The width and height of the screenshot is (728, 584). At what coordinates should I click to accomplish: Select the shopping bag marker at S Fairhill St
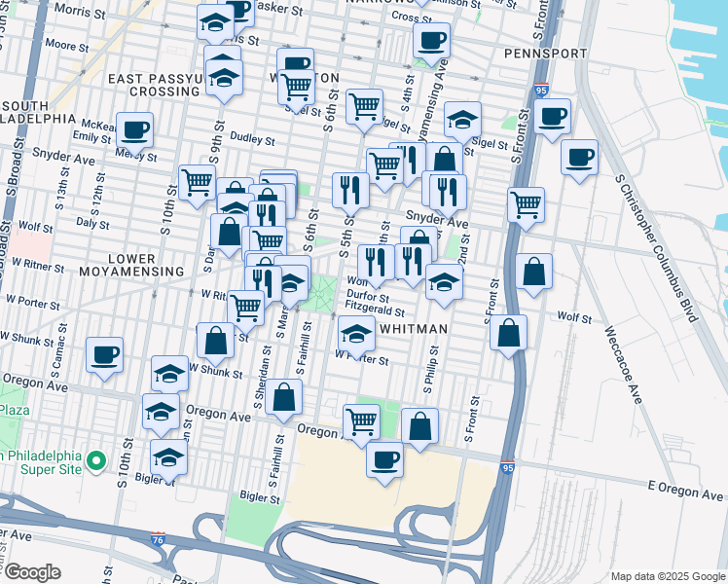click(x=283, y=397)
